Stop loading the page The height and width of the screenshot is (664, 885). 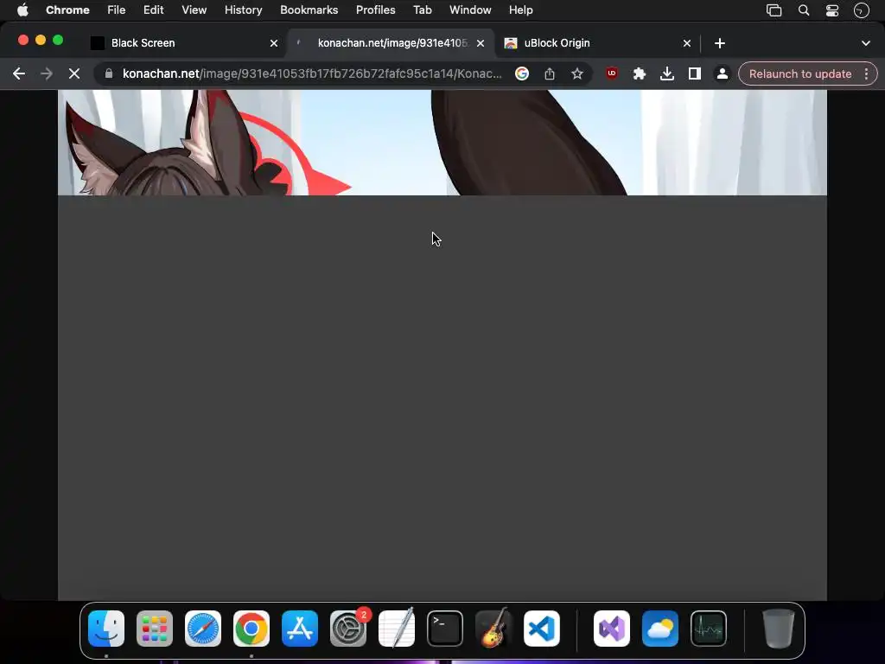pyautogui.click(x=74, y=74)
